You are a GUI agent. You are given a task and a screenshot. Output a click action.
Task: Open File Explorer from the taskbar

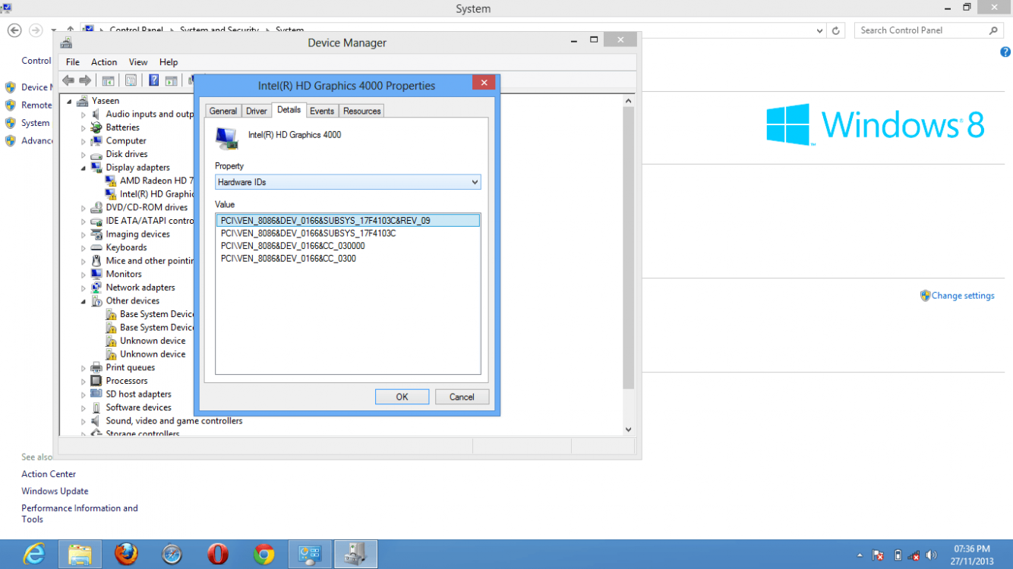pyautogui.click(x=80, y=555)
